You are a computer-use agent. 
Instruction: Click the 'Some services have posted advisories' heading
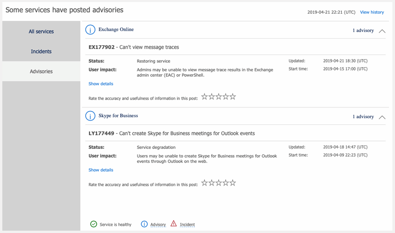64,10
